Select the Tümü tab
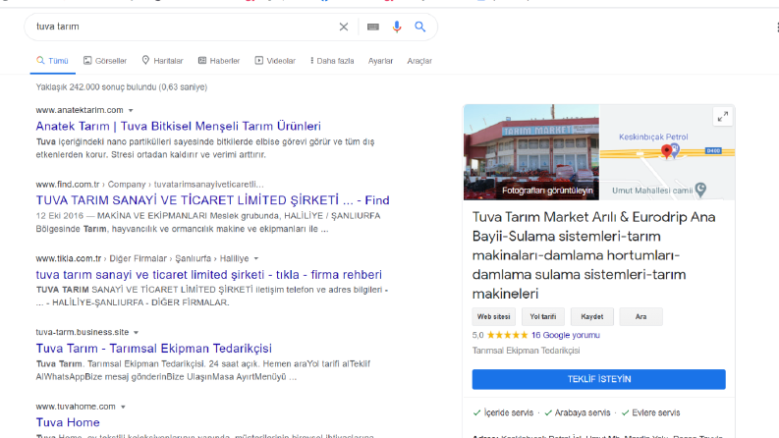 tap(52, 61)
